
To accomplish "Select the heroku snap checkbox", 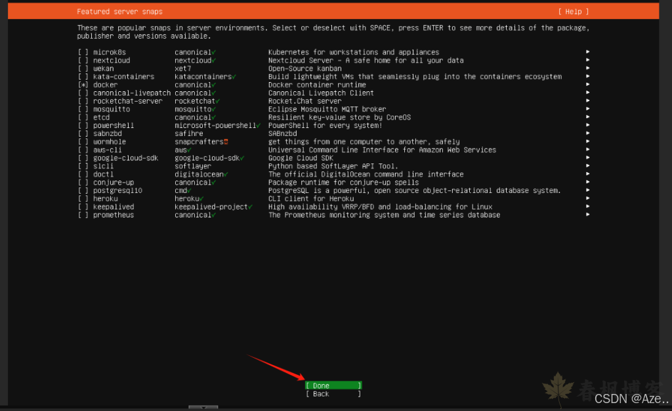I will click(x=83, y=199).
